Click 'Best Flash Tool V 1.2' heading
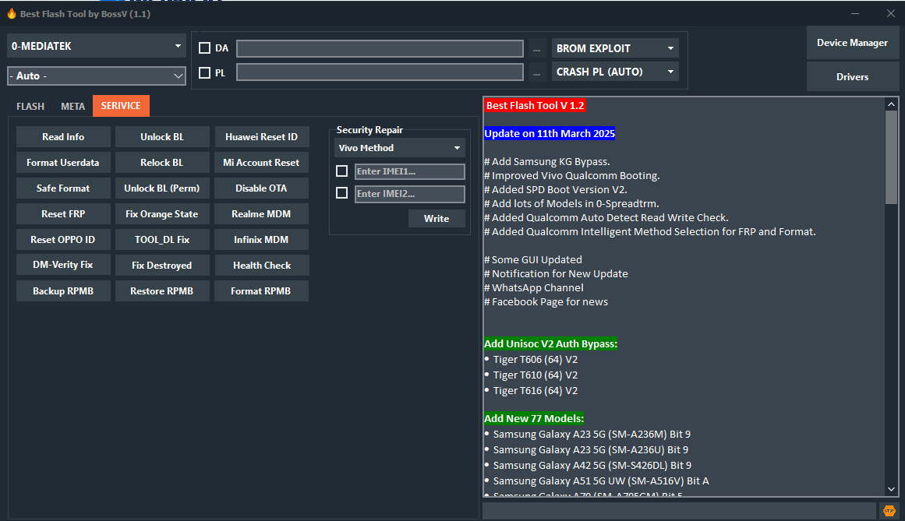 [535, 105]
